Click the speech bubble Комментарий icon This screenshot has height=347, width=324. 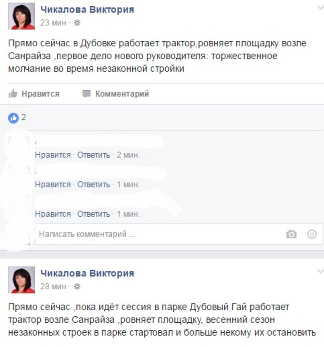pos(86,94)
